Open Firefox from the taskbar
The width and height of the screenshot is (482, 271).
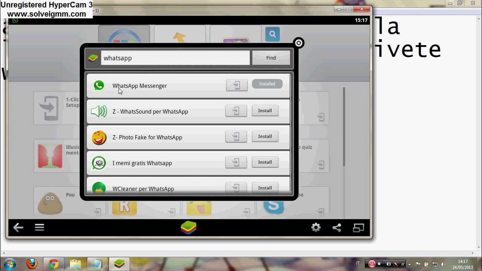tap(32, 264)
